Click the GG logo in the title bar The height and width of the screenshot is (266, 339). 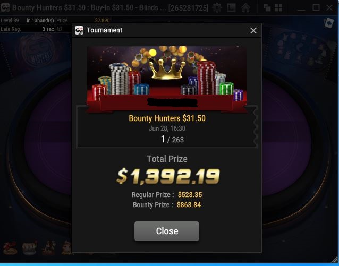pos(5,8)
